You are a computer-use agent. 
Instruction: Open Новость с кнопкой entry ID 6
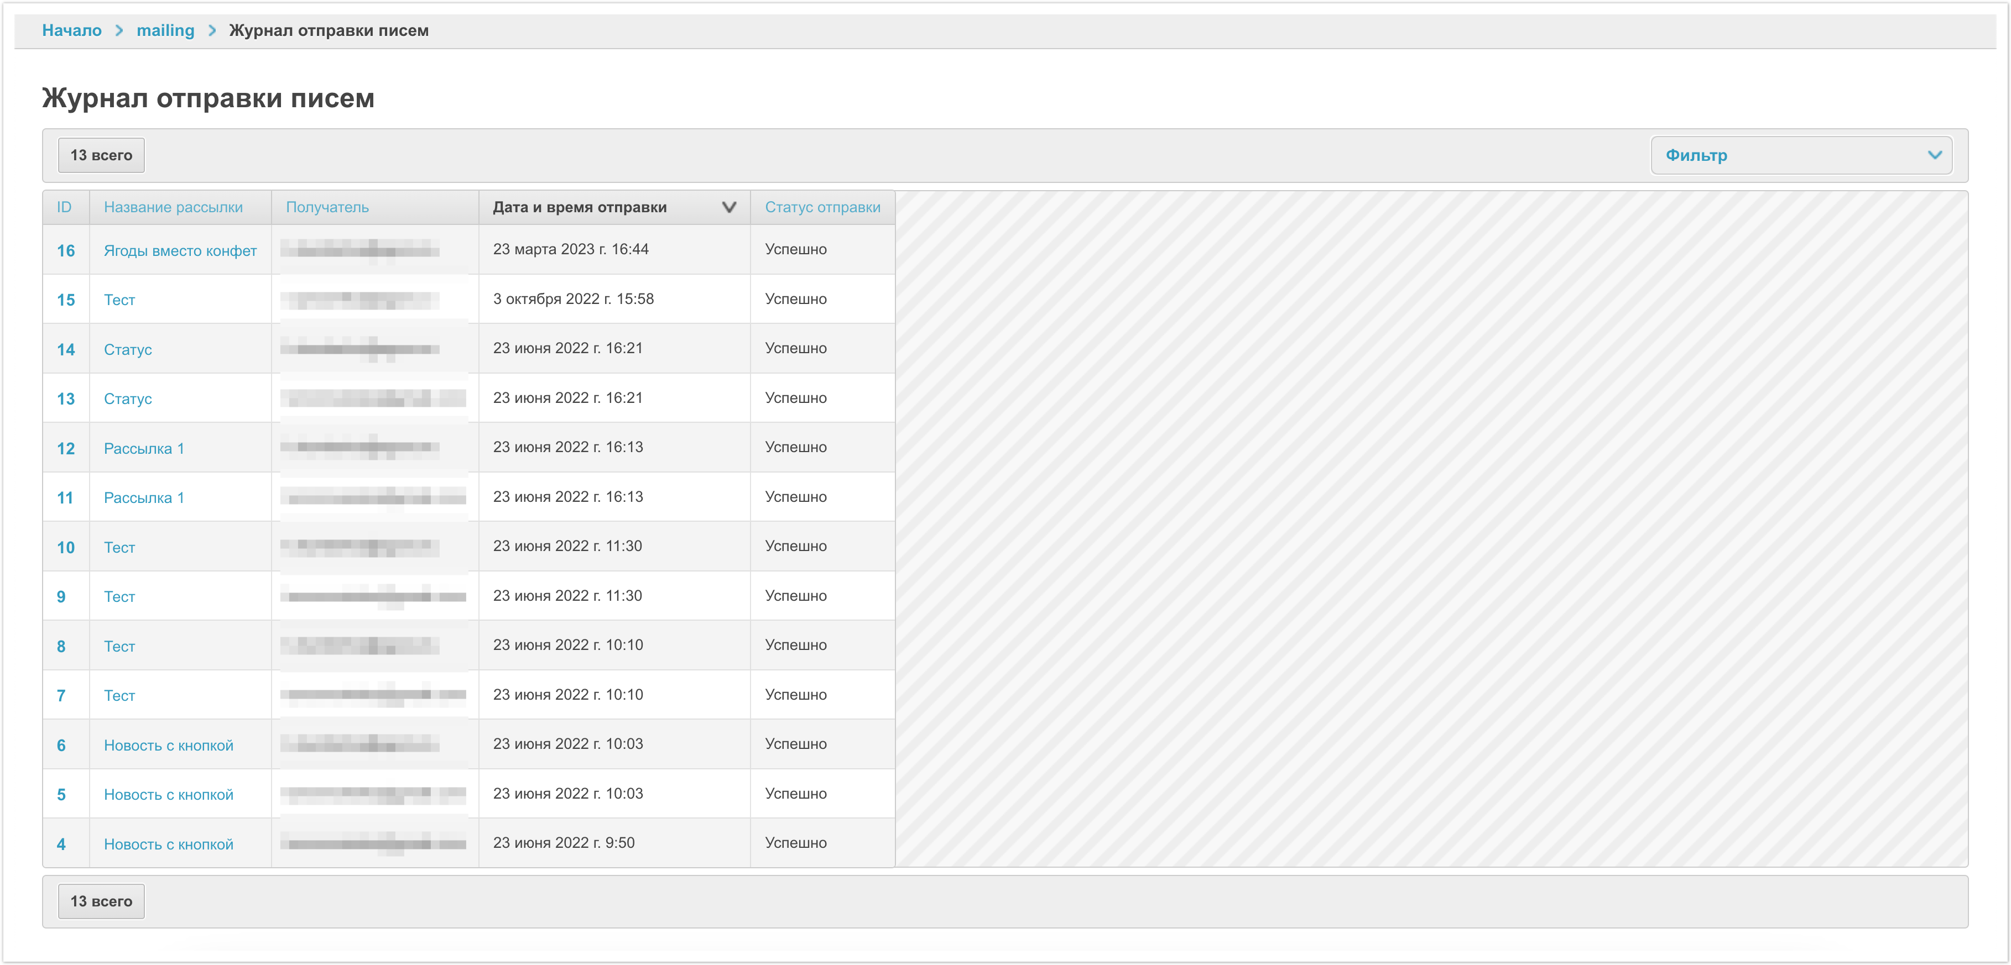(x=169, y=745)
